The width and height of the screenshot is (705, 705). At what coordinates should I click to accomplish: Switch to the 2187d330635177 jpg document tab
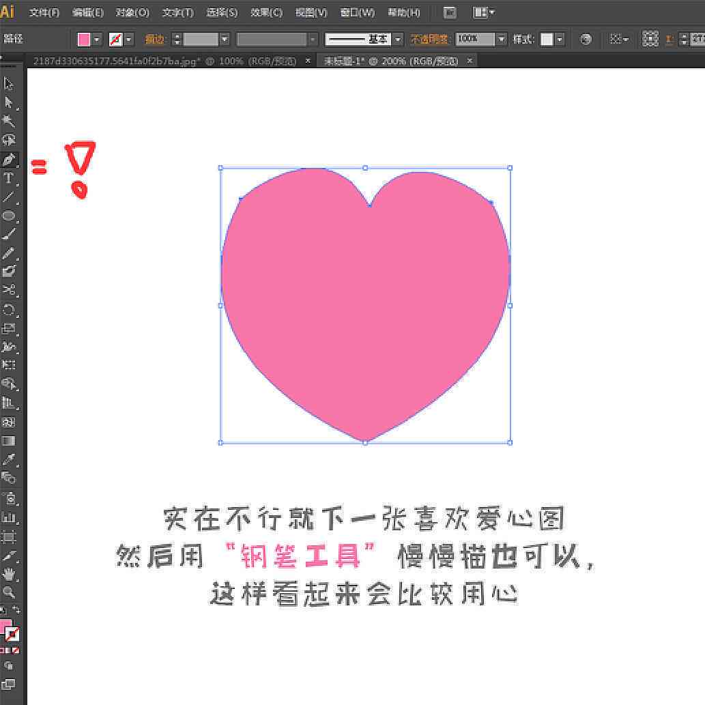164,61
